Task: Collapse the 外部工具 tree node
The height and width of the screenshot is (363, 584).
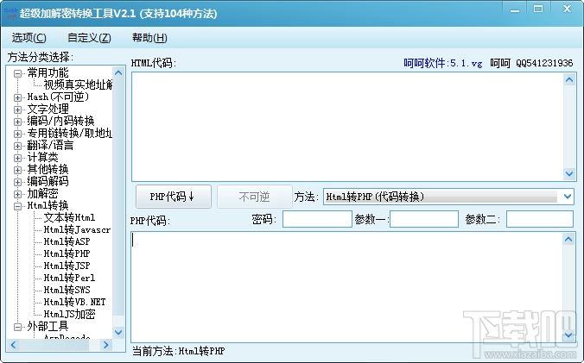Action: [x=17, y=327]
